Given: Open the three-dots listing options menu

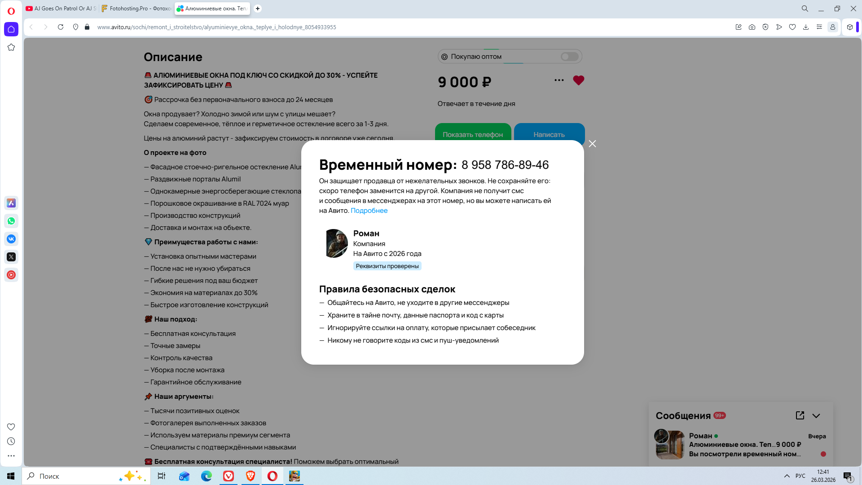Looking at the screenshot, I should (x=559, y=80).
